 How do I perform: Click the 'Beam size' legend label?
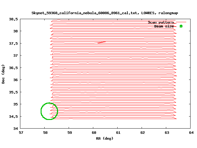click(x=164, y=26)
